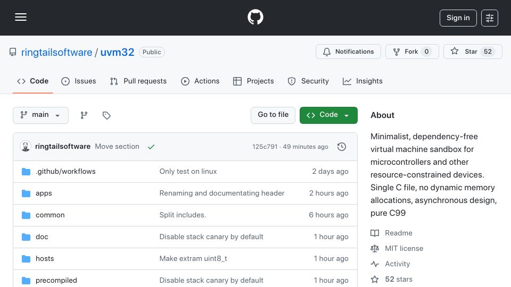The width and height of the screenshot is (511, 287).
Task: Open the Actions tab
Action: pyautogui.click(x=200, y=81)
